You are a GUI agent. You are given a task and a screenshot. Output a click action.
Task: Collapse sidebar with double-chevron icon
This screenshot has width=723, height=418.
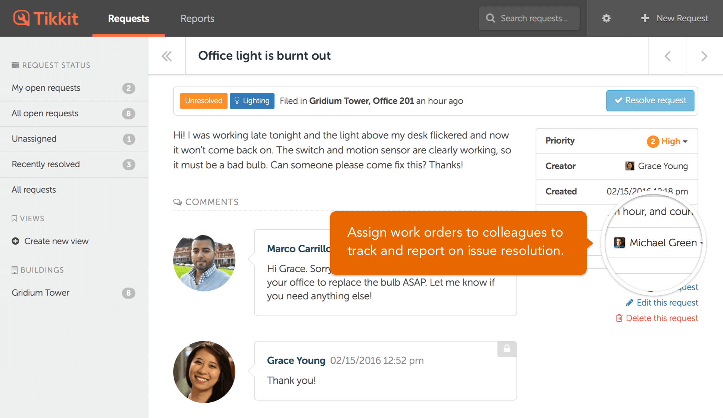(x=167, y=56)
